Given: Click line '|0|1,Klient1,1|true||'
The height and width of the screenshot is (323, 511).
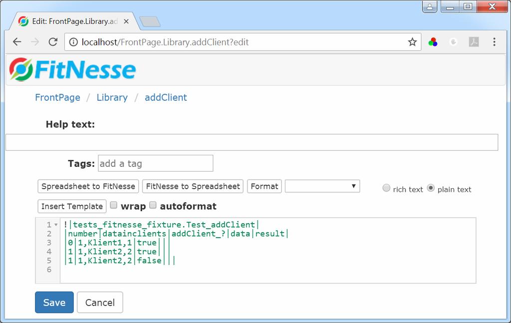Looking at the screenshot, I should point(117,243).
